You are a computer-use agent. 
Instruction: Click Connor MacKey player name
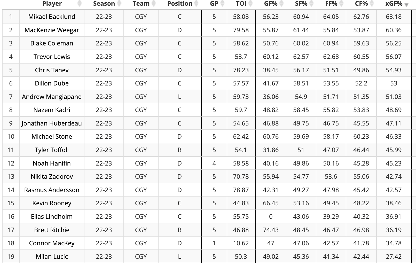(52, 243)
